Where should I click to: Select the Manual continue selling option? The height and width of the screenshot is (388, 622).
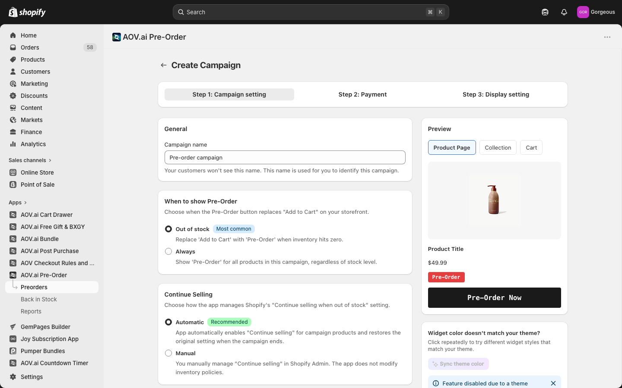[168, 353]
